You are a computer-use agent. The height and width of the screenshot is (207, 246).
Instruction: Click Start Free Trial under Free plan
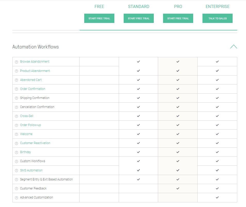point(99,19)
